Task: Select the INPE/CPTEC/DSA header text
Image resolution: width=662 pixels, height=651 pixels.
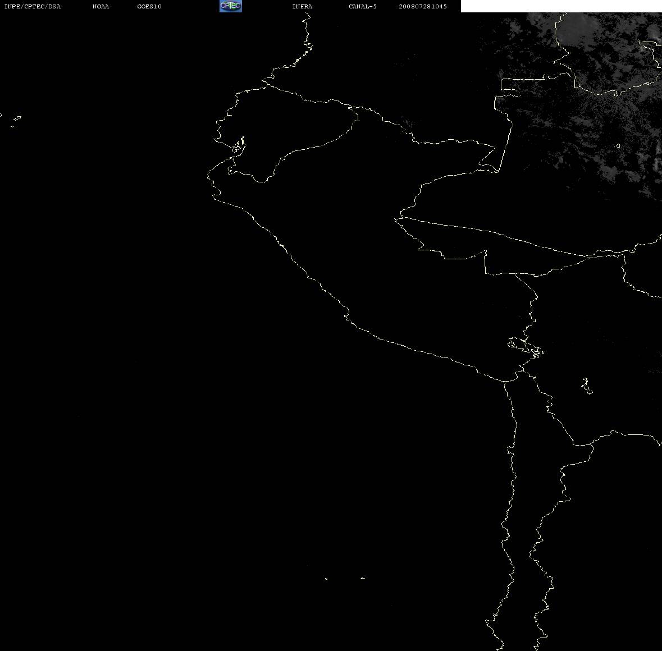Action: pos(33,6)
